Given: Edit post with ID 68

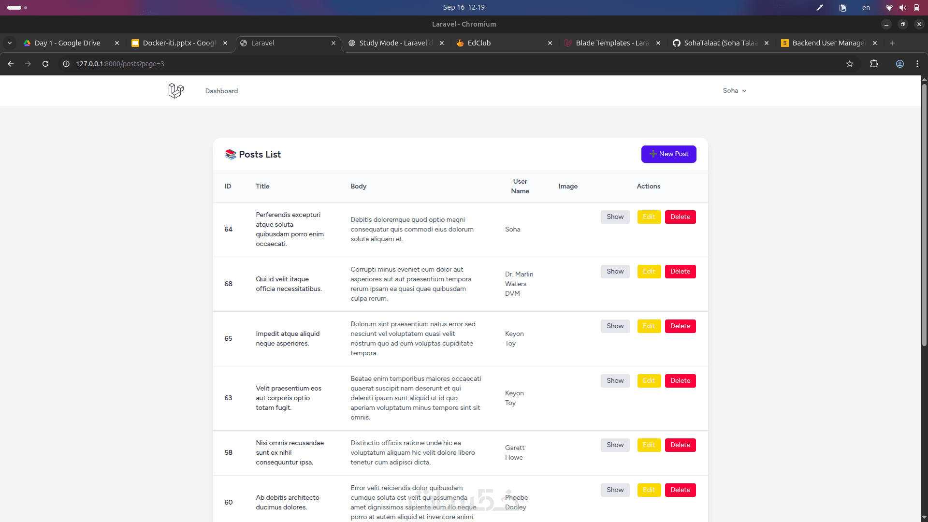Looking at the screenshot, I should 649,272.
